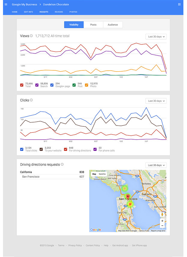Open the Views Last 30 days dropdown
Screen dimensions: 187x257
(x=156, y=37)
